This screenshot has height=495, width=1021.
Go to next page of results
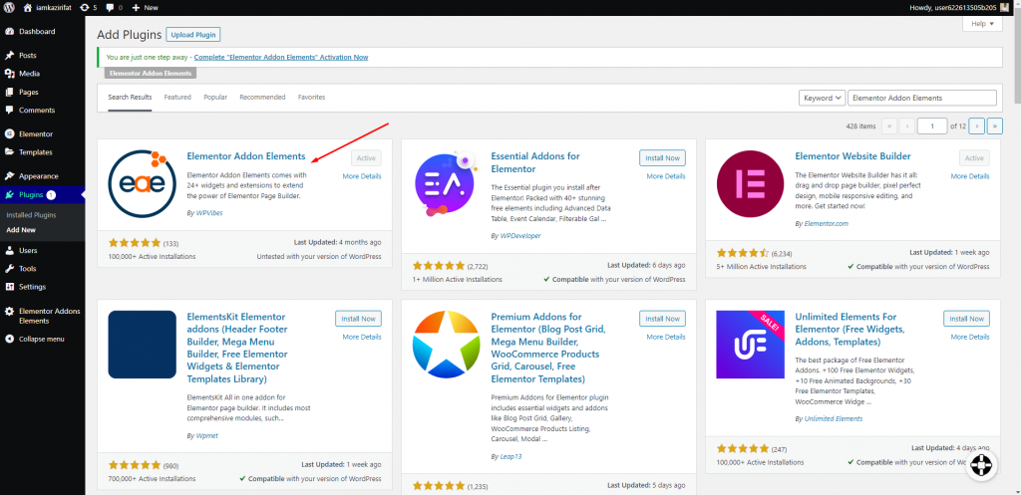[976, 125]
